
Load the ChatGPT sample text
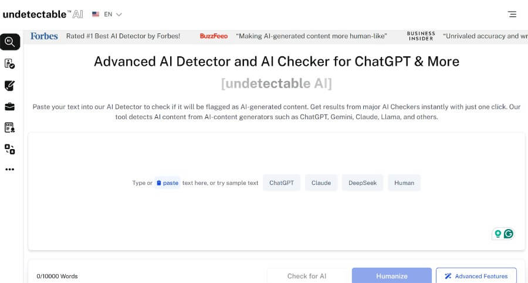point(282,183)
